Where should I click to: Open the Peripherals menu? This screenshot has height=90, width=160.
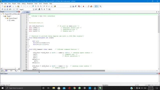(x=30, y=3)
